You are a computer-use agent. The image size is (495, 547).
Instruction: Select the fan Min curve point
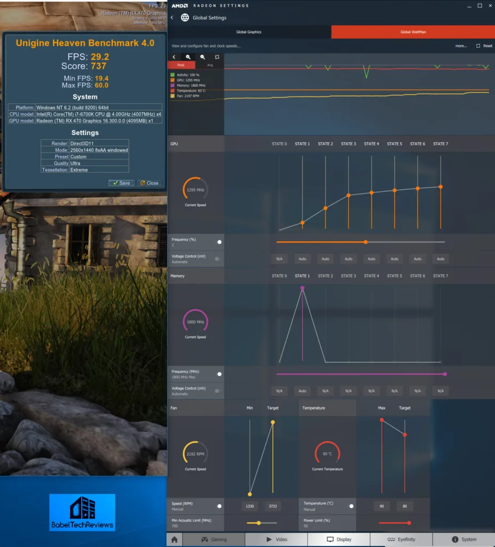250,494
